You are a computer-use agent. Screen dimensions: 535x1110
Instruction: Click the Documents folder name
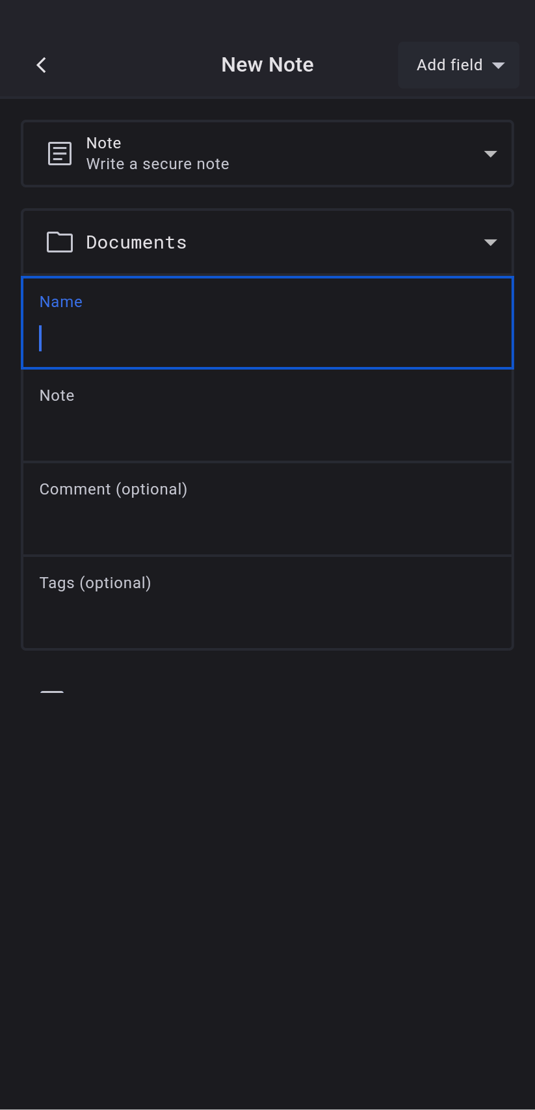tap(137, 242)
